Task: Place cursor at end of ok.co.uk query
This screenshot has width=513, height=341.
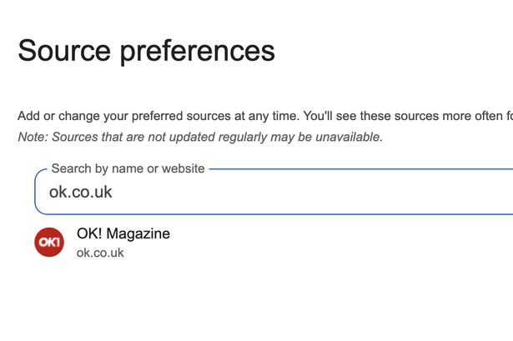Action: (x=113, y=193)
